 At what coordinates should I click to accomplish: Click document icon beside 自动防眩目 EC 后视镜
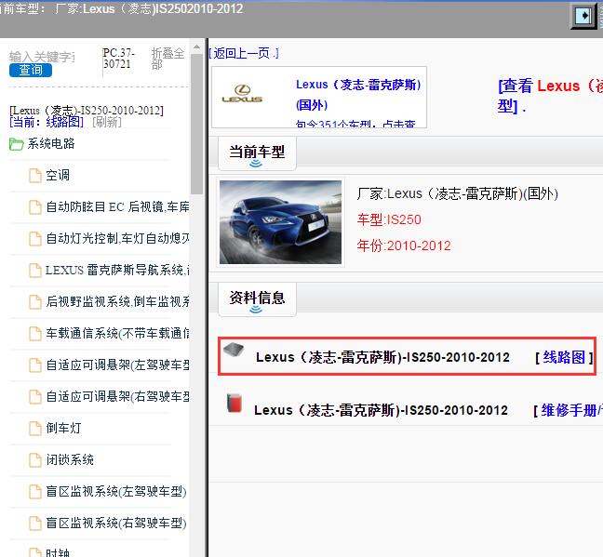[35, 207]
